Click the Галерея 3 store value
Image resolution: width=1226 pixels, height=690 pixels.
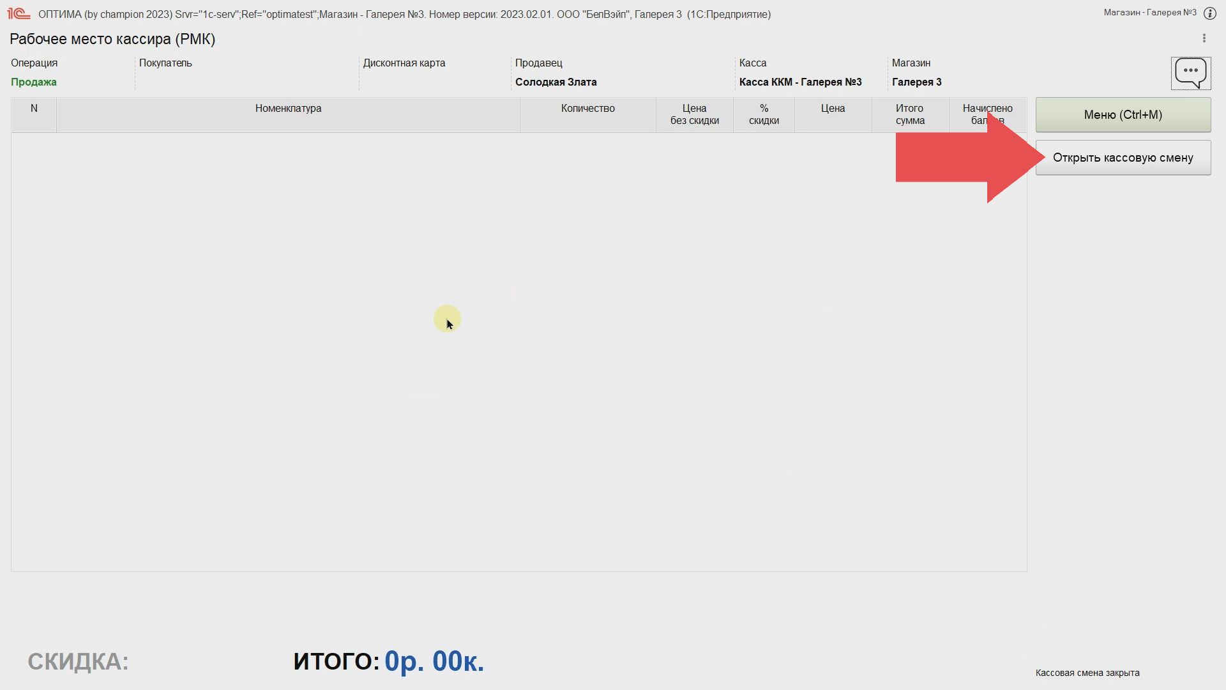(x=916, y=82)
